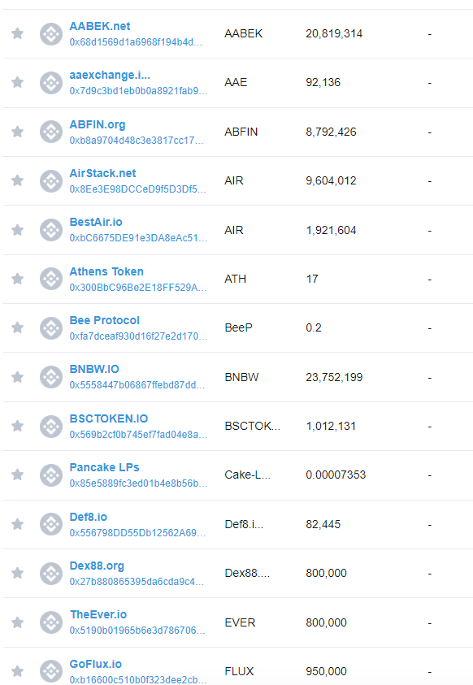Select the BNBW balance 23,752,199
This screenshot has width=473, height=685.
tap(334, 377)
